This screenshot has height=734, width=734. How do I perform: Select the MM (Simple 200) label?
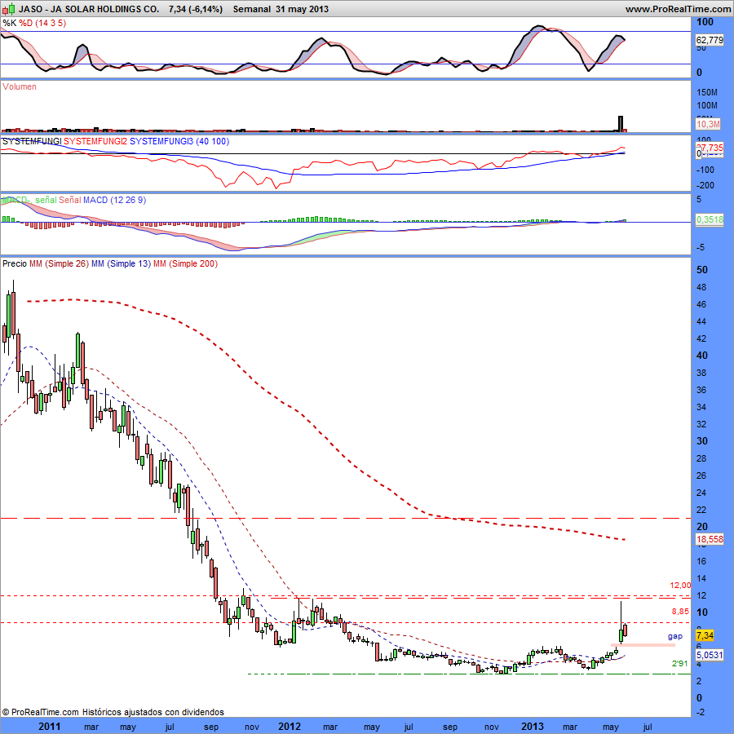click(x=185, y=263)
